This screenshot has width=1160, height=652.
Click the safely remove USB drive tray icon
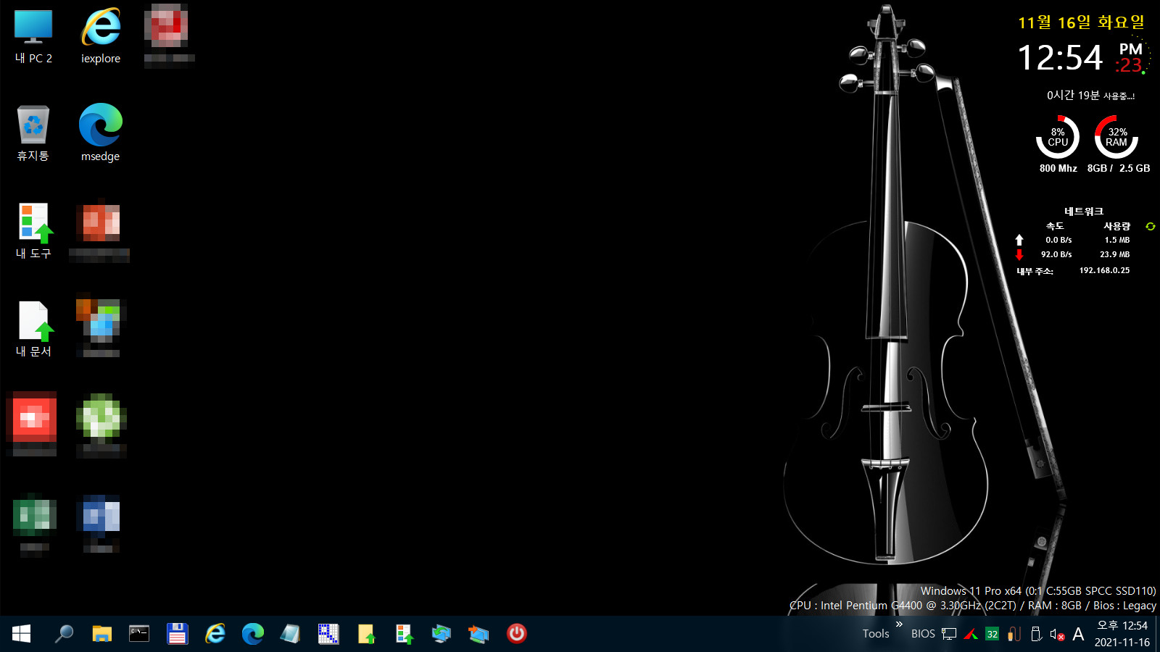[x=1036, y=634]
